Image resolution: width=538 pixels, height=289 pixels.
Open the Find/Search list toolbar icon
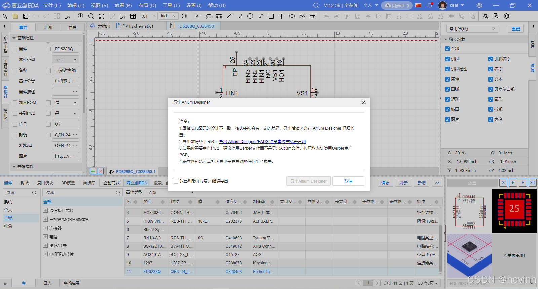coord(67,16)
